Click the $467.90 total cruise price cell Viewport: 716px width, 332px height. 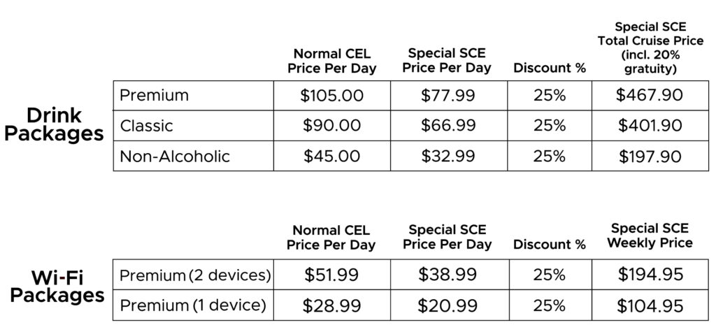650,95
